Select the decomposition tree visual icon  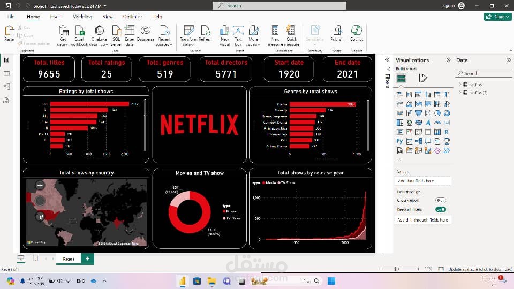[x=419, y=141]
